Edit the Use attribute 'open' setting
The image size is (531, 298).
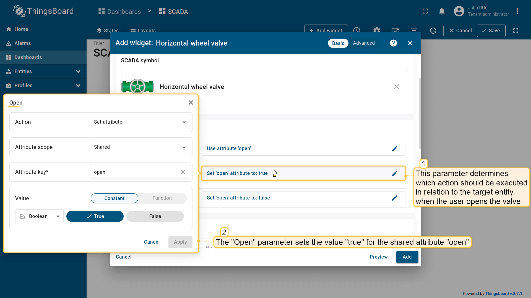click(x=395, y=149)
